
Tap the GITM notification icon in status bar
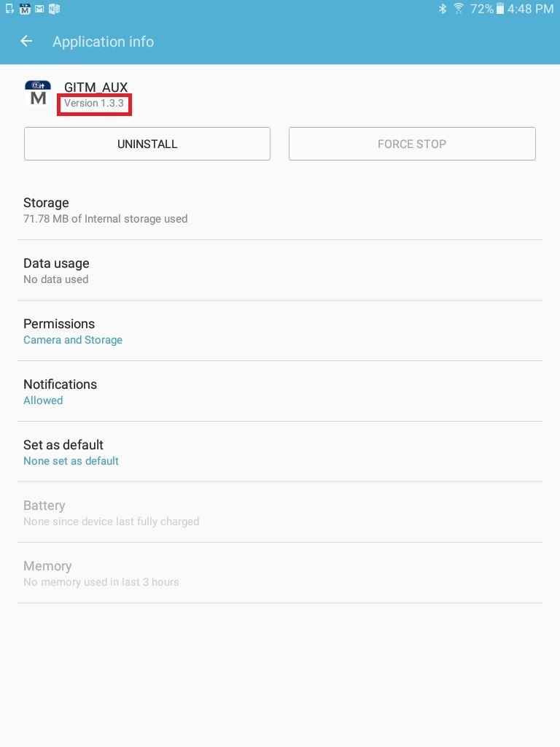[25, 9]
